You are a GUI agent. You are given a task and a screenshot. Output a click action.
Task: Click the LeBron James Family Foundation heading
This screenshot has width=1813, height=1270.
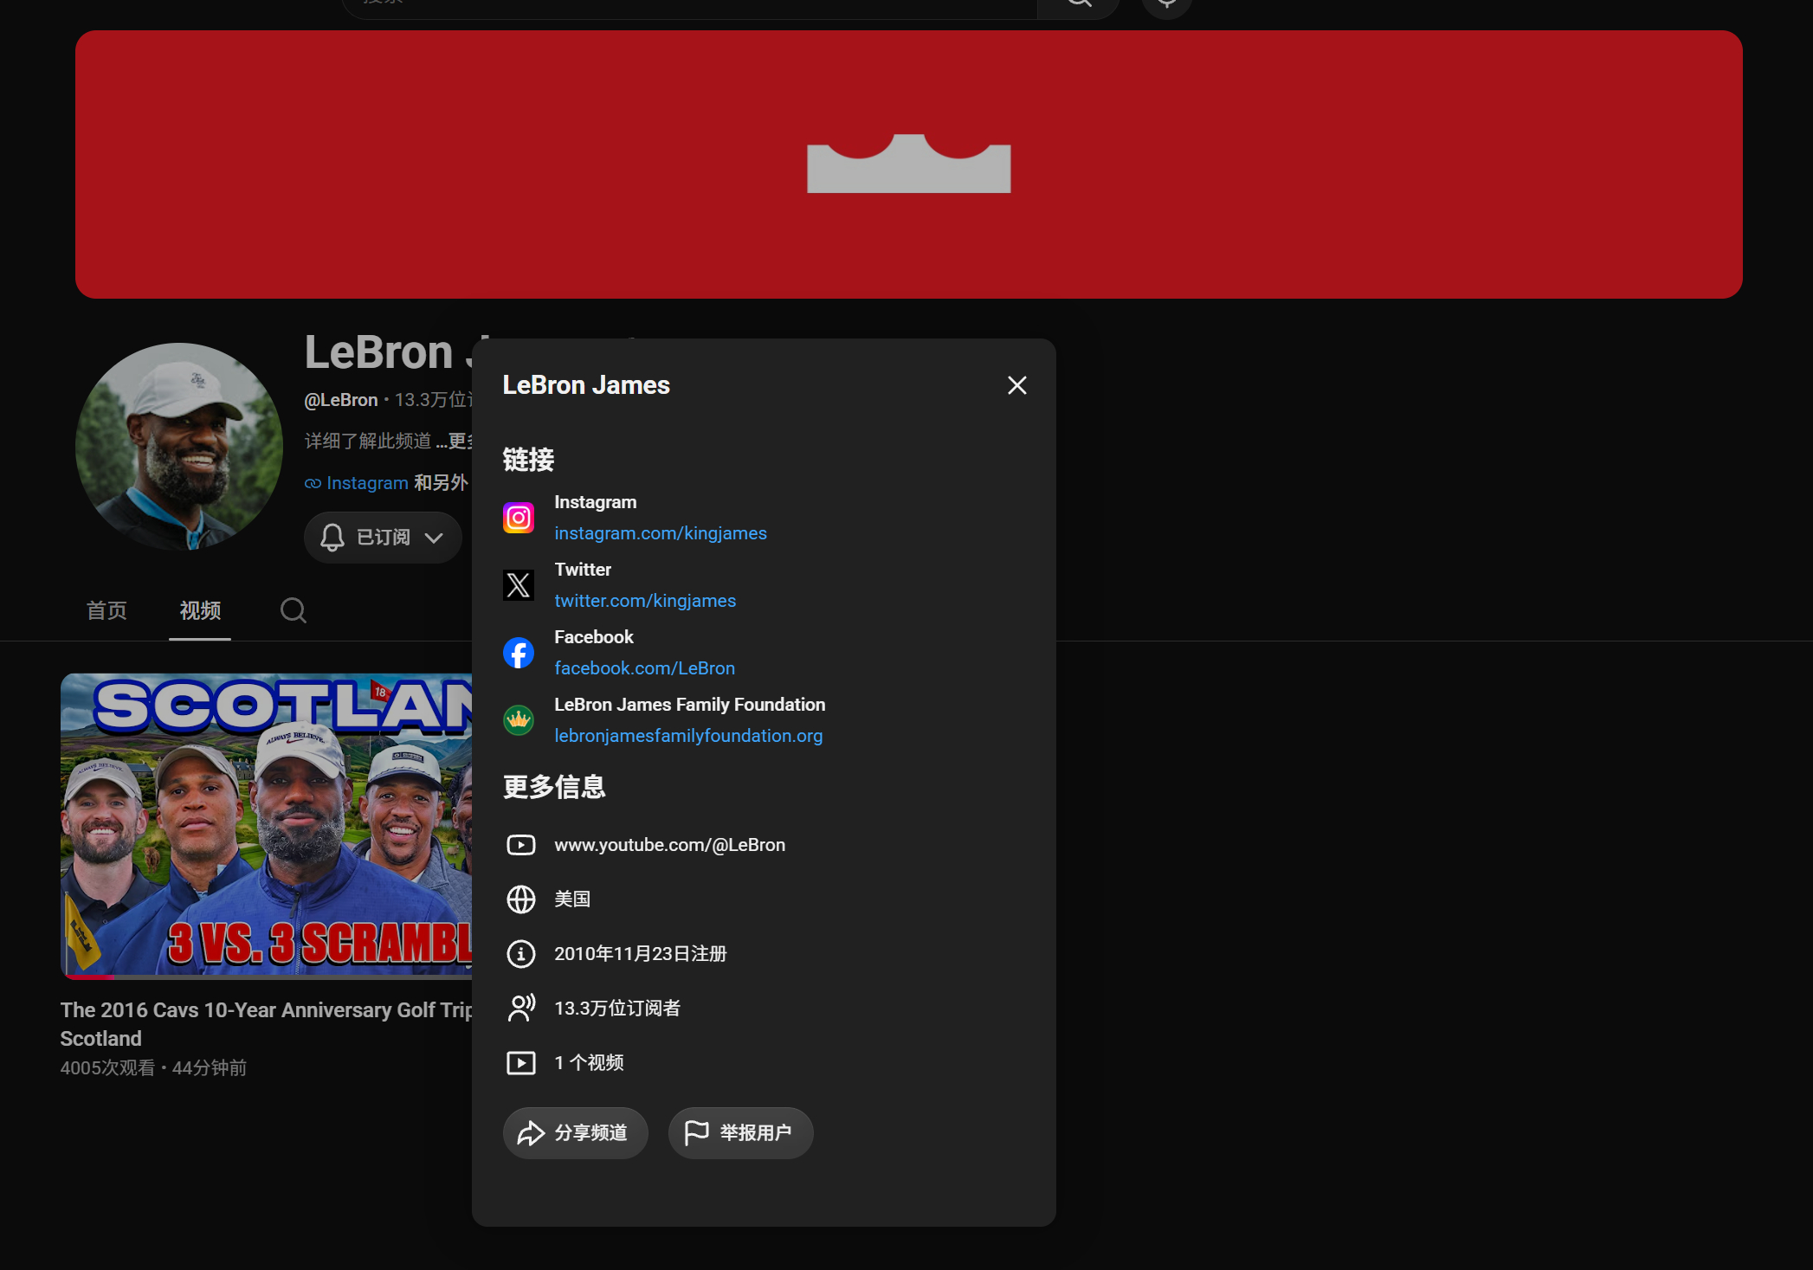tap(690, 705)
